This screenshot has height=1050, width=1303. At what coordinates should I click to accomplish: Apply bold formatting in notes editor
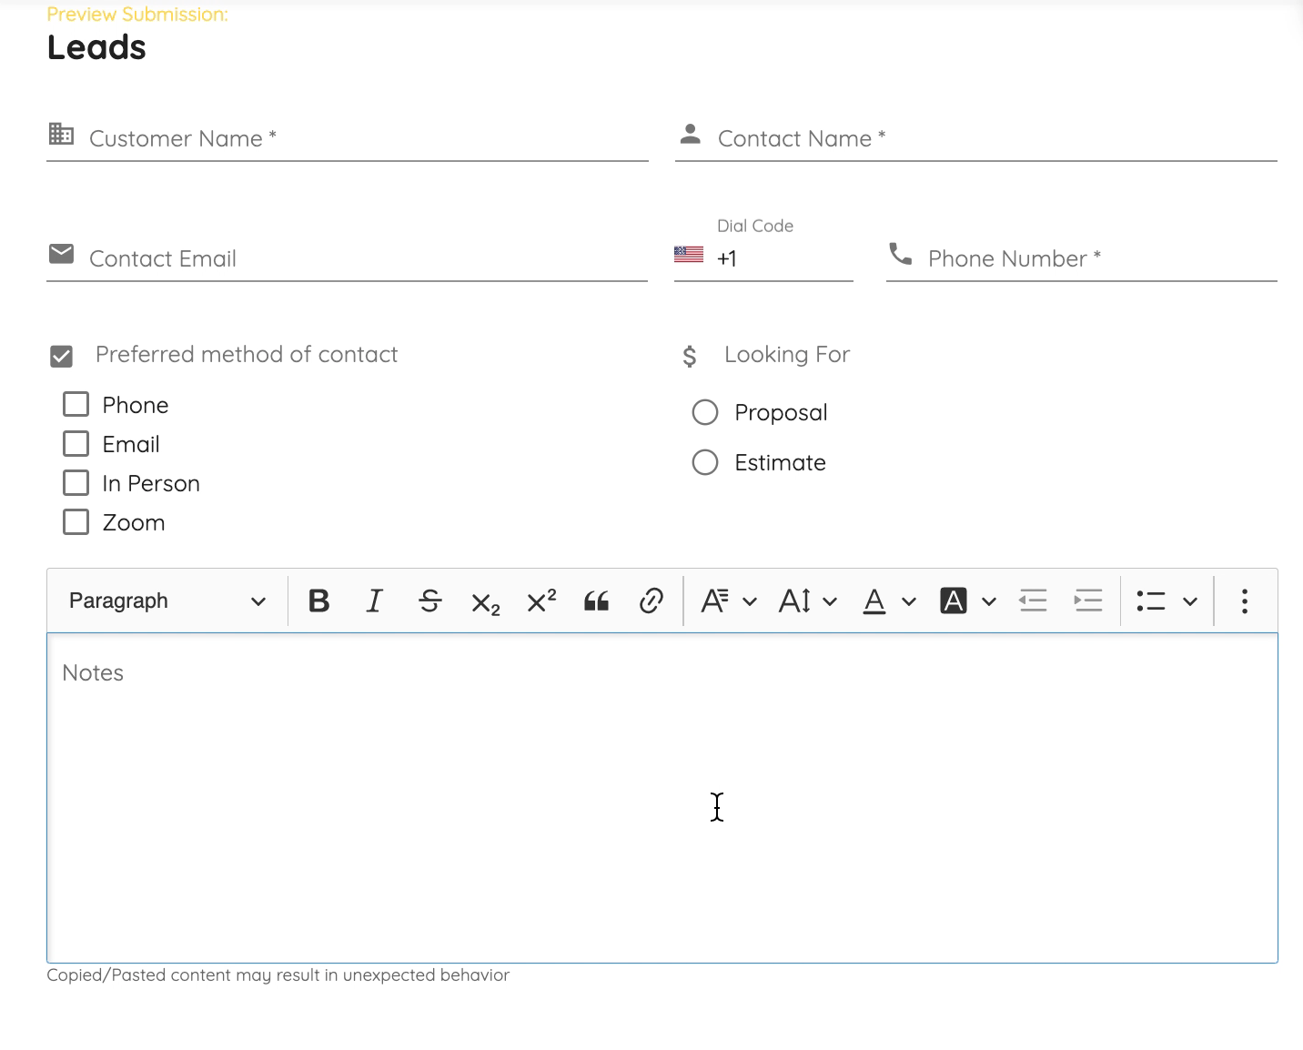click(318, 601)
